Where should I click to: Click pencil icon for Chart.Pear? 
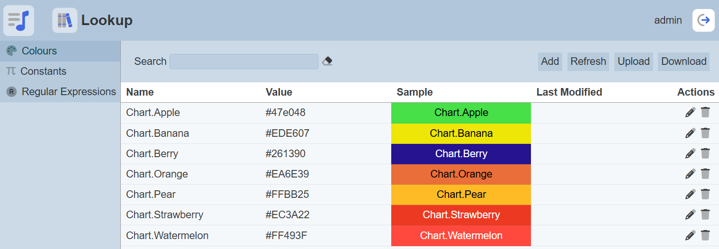[690, 194]
